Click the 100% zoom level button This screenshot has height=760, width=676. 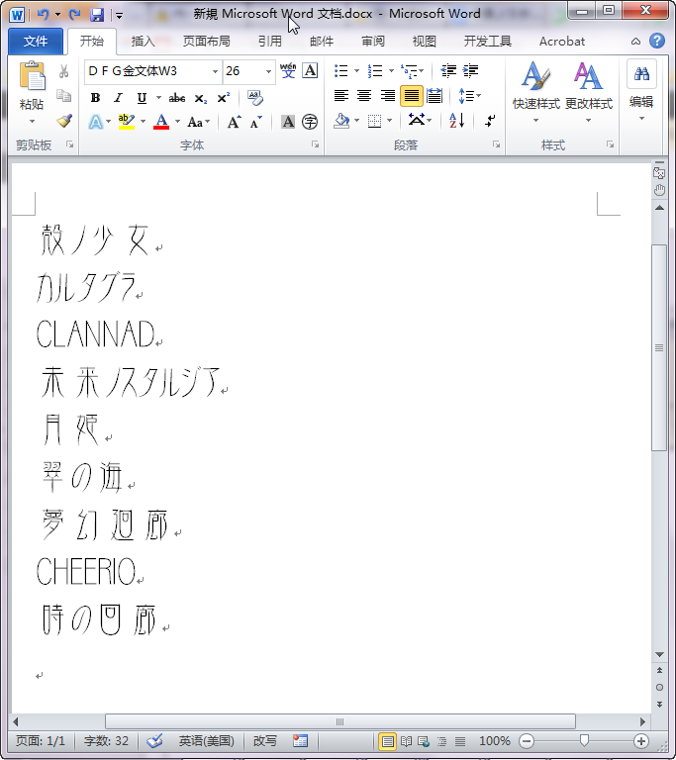[x=494, y=740]
